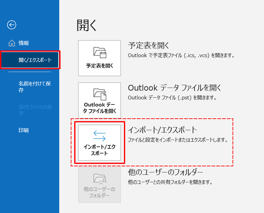
Task: Click the blue two-arrow import/export icon
Action: click(x=100, y=136)
